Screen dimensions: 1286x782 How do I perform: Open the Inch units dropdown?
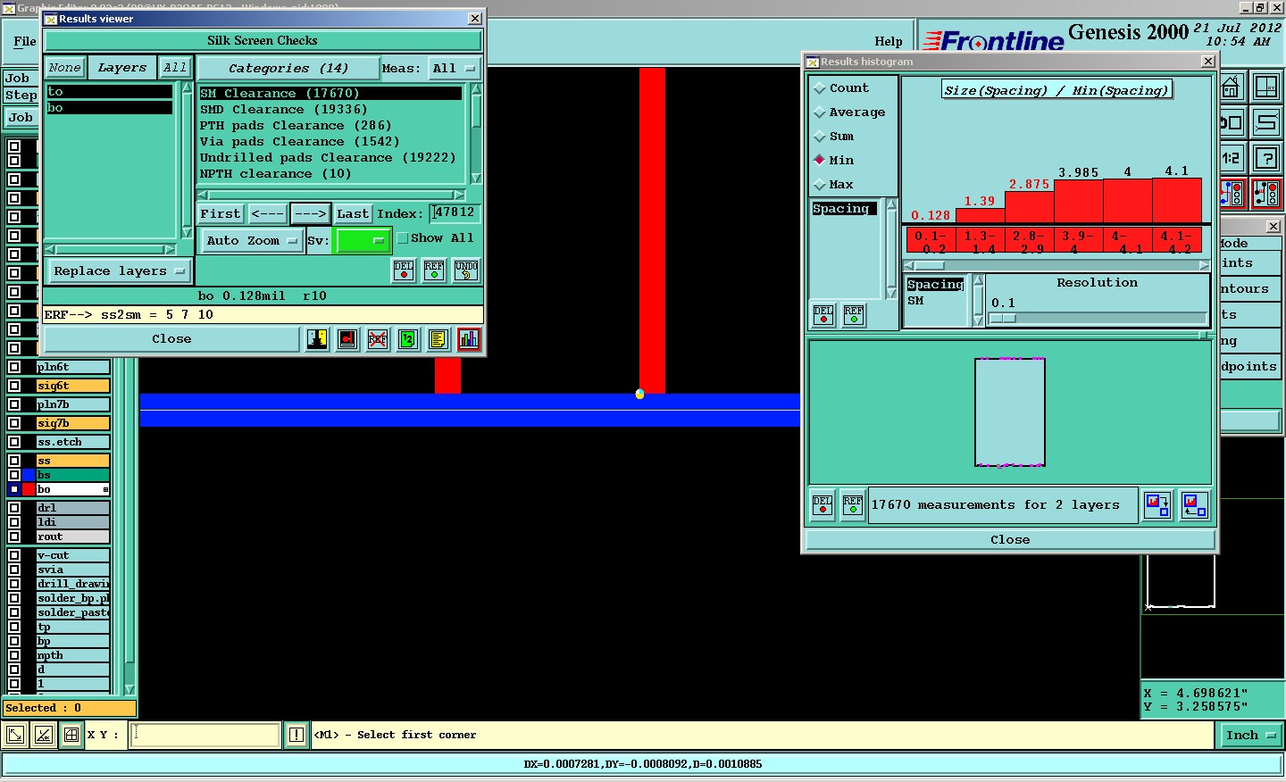point(1250,736)
